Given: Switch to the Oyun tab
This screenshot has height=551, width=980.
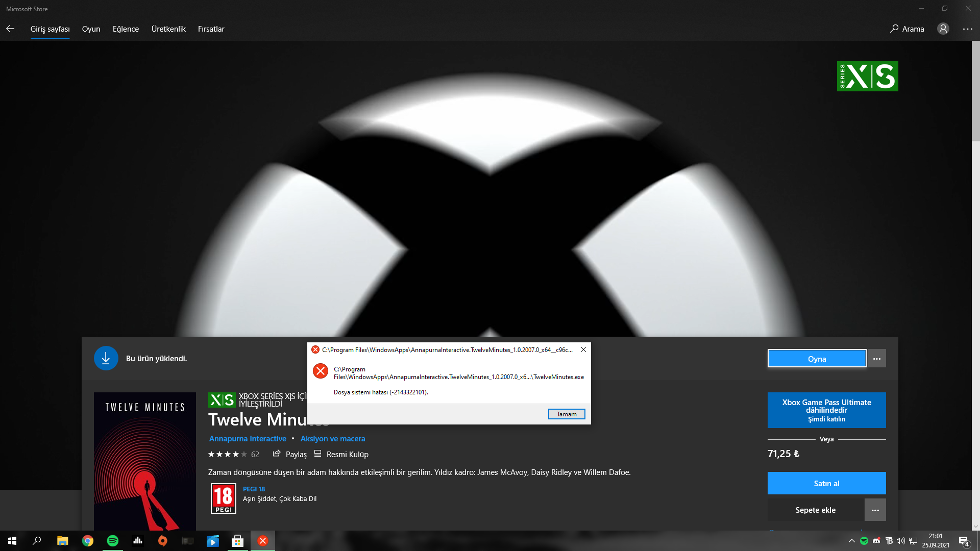Looking at the screenshot, I should [x=91, y=29].
